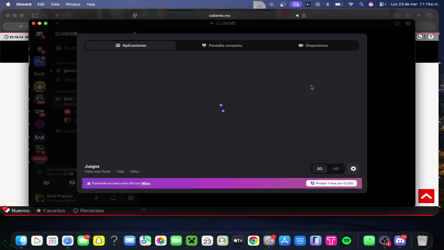
Task: Open the Favoritos tab on caliente page
Action: (x=51, y=210)
